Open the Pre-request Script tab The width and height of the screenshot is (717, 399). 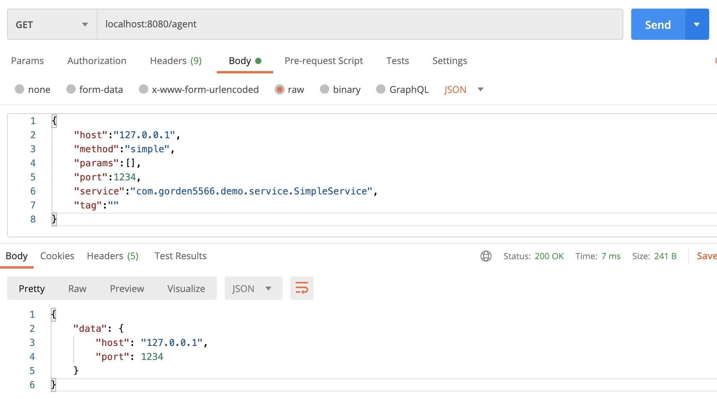324,61
